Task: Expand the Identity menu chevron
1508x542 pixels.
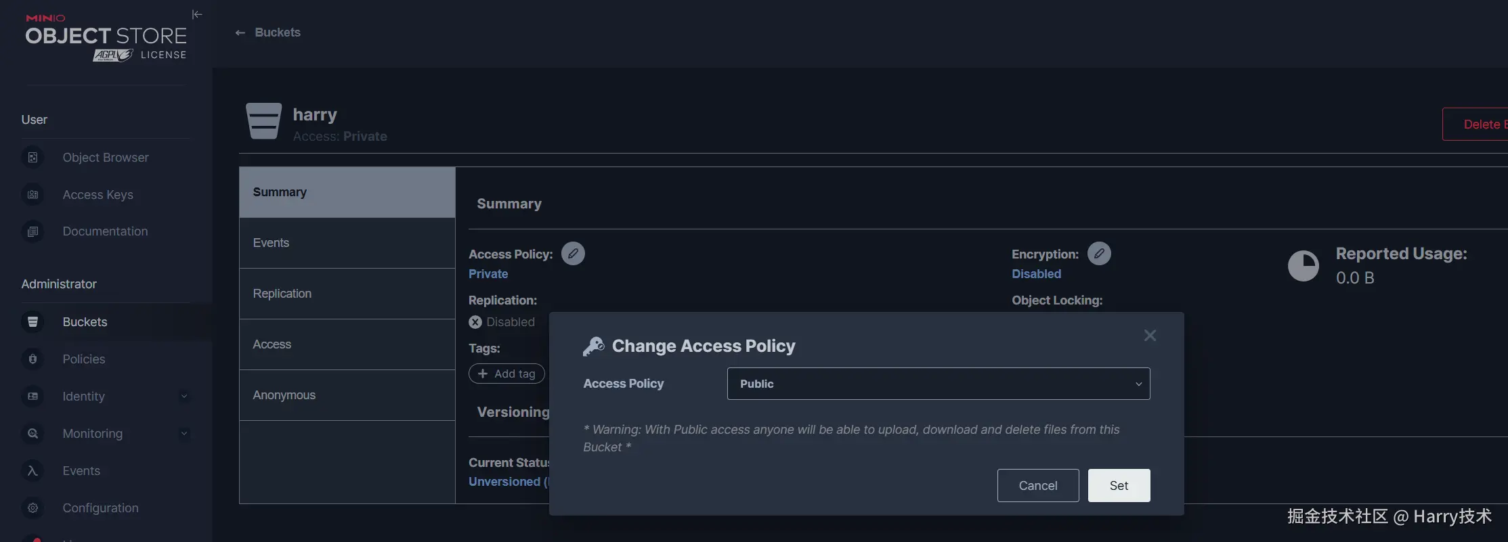Action: point(184,397)
